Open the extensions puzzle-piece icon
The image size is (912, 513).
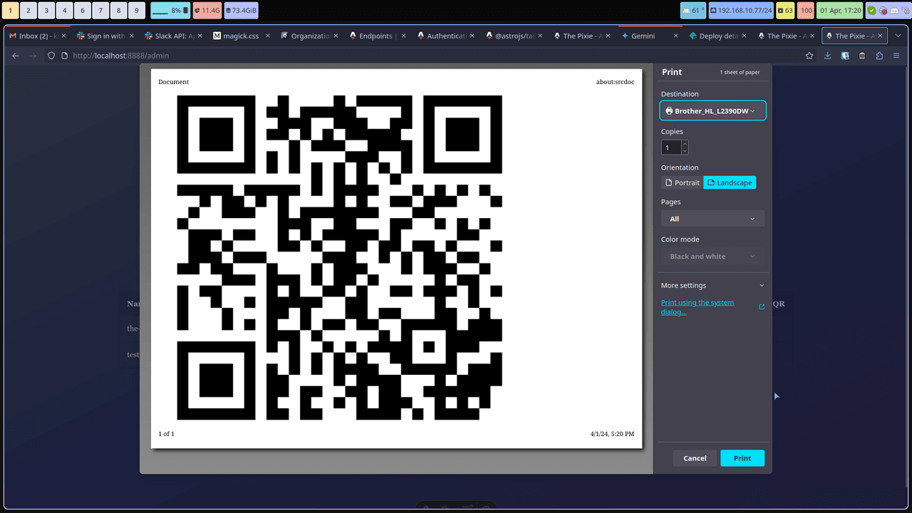tap(879, 56)
